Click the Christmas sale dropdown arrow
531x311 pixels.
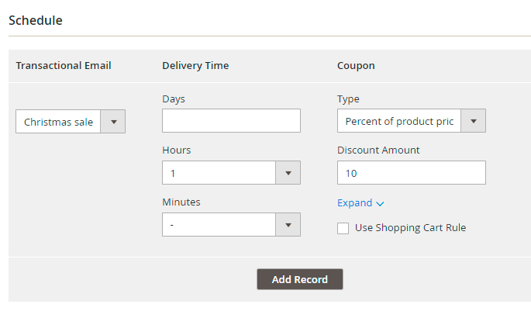(113, 121)
